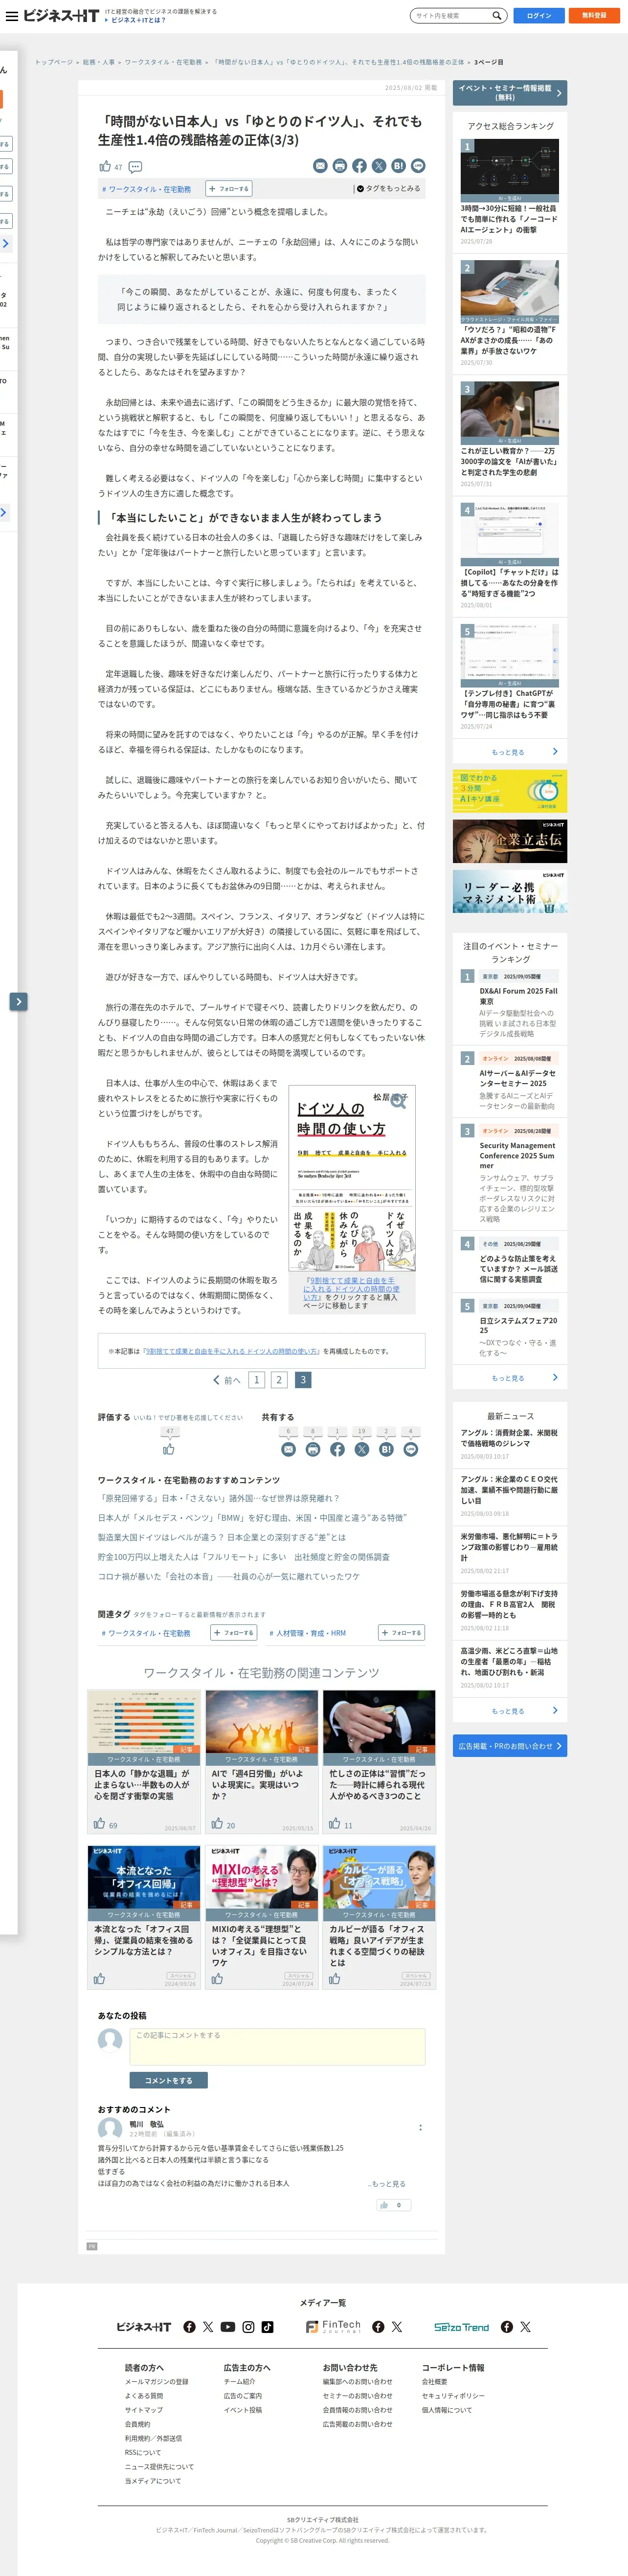Go to article page 1
The image size is (628, 2576).
[256, 1380]
